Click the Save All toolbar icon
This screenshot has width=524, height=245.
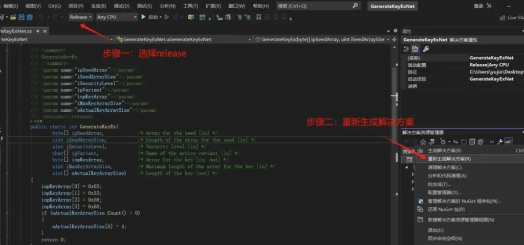29,17
